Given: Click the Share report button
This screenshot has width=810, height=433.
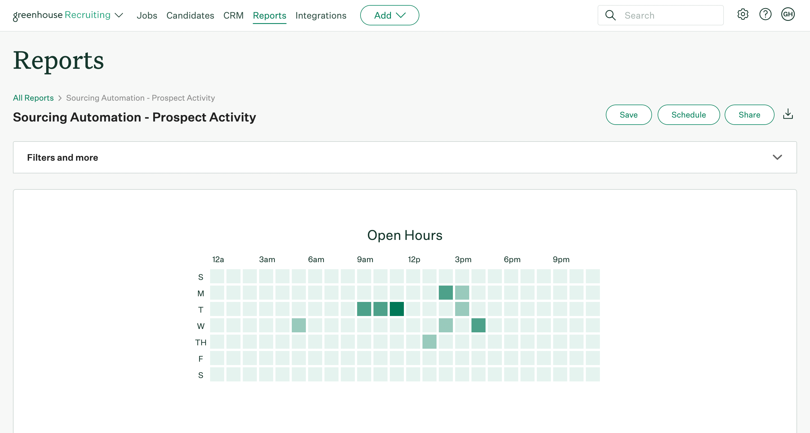Looking at the screenshot, I should pyautogui.click(x=749, y=115).
